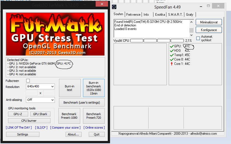
Task: Click the log scrollbar down arrow in SpeedFan
Action: click(x=191, y=35)
